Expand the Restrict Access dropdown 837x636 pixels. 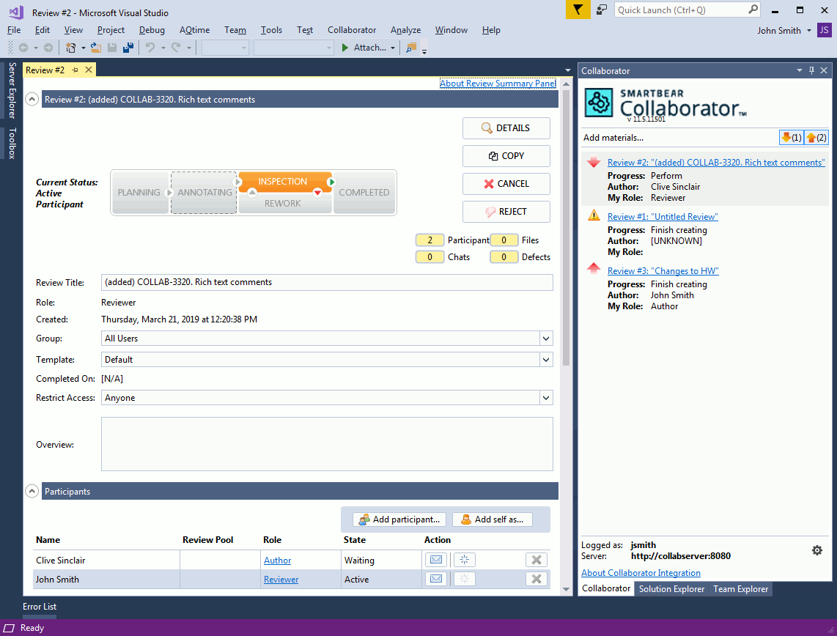pyautogui.click(x=545, y=398)
